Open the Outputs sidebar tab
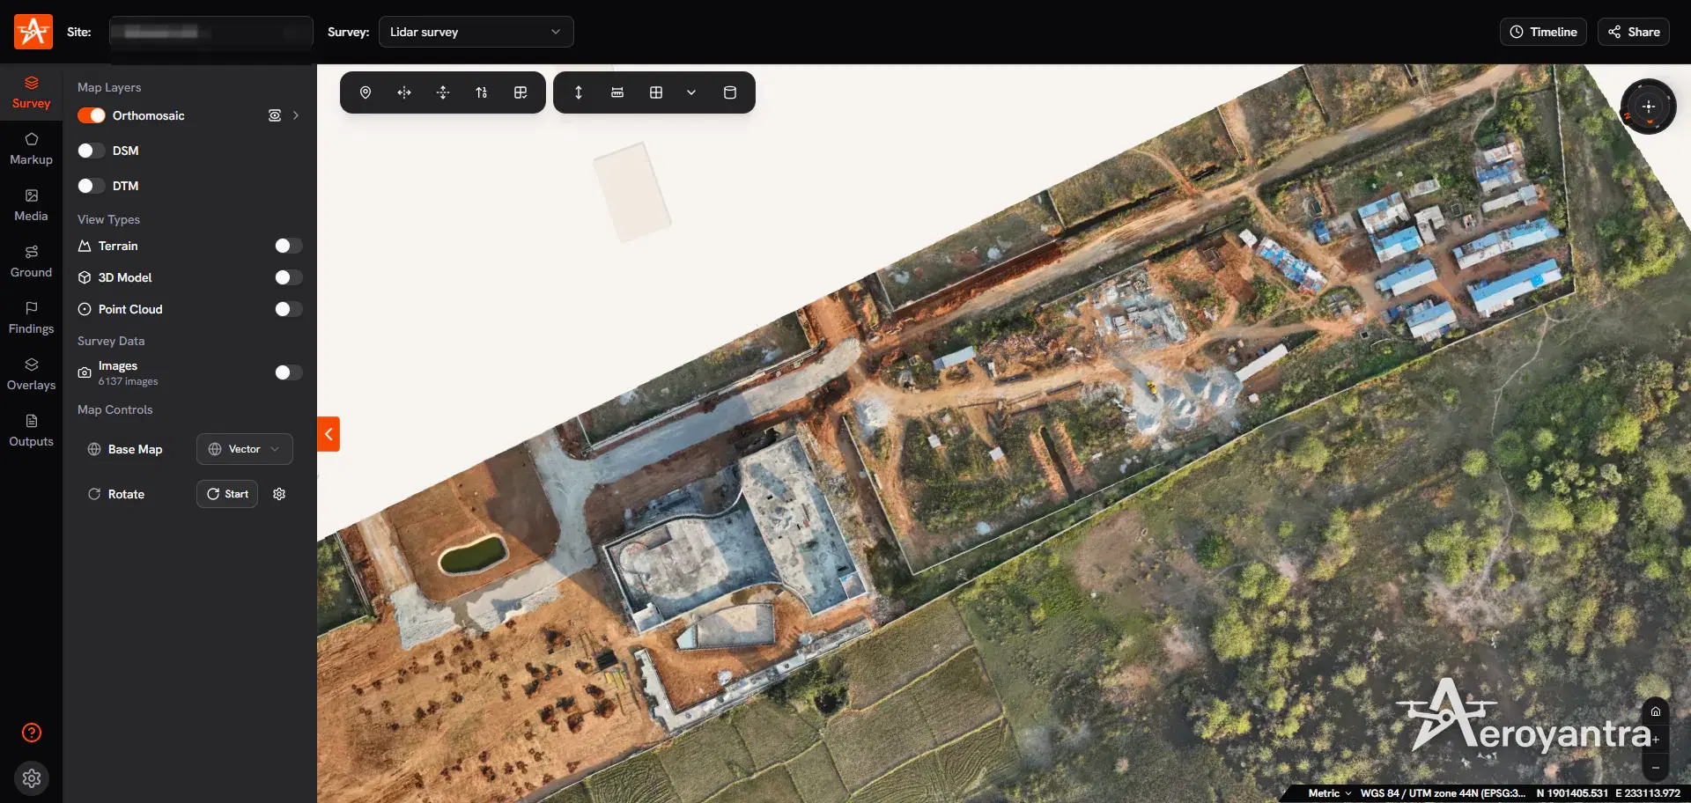 (32, 431)
